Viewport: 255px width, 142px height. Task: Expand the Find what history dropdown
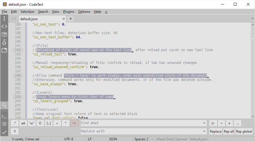click(x=204, y=123)
